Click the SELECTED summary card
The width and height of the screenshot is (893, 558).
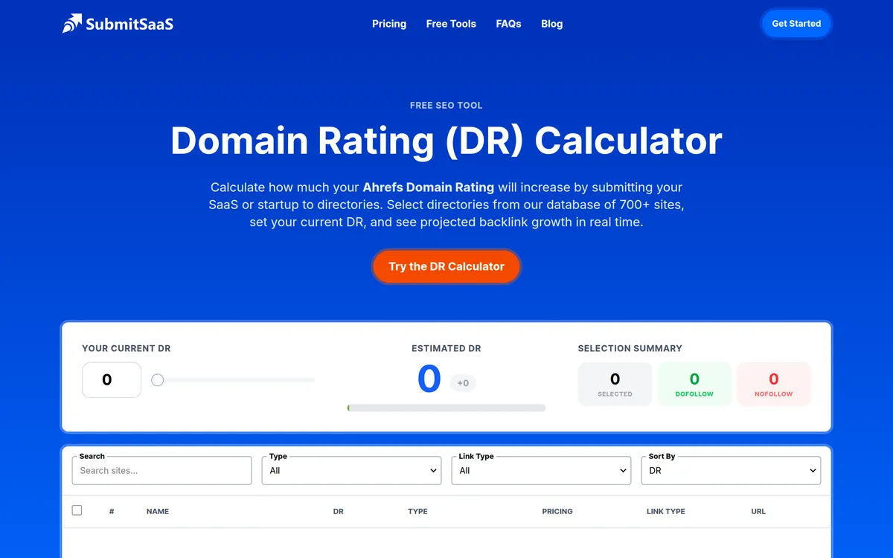(x=615, y=383)
